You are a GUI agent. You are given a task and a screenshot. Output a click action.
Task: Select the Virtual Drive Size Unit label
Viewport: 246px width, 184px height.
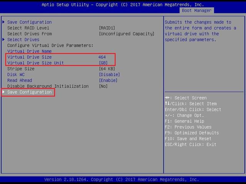click(35, 63)
